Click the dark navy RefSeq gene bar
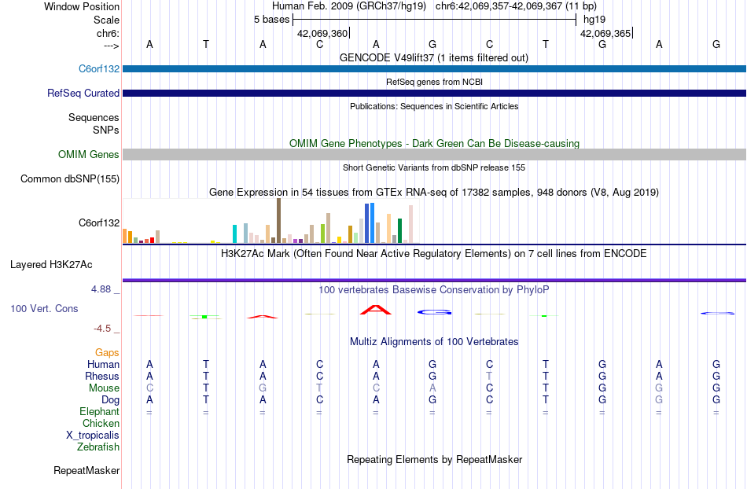 tap(435, 93)
